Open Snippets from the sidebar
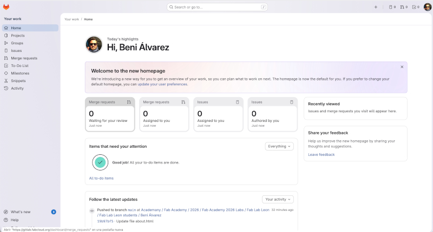 [18, 81]
